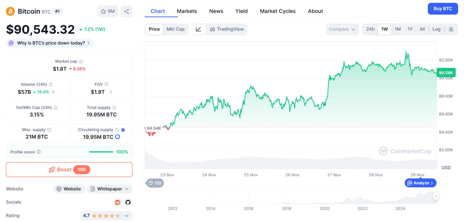Open 'Why is BTC's price down today?'
This screenshot has height=222, width=464.
click(x=50, y=43)
